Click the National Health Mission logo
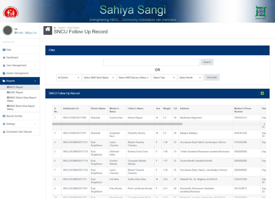This screenshot has height=199, width=275. pyautogui.click(x=10, y=11)
